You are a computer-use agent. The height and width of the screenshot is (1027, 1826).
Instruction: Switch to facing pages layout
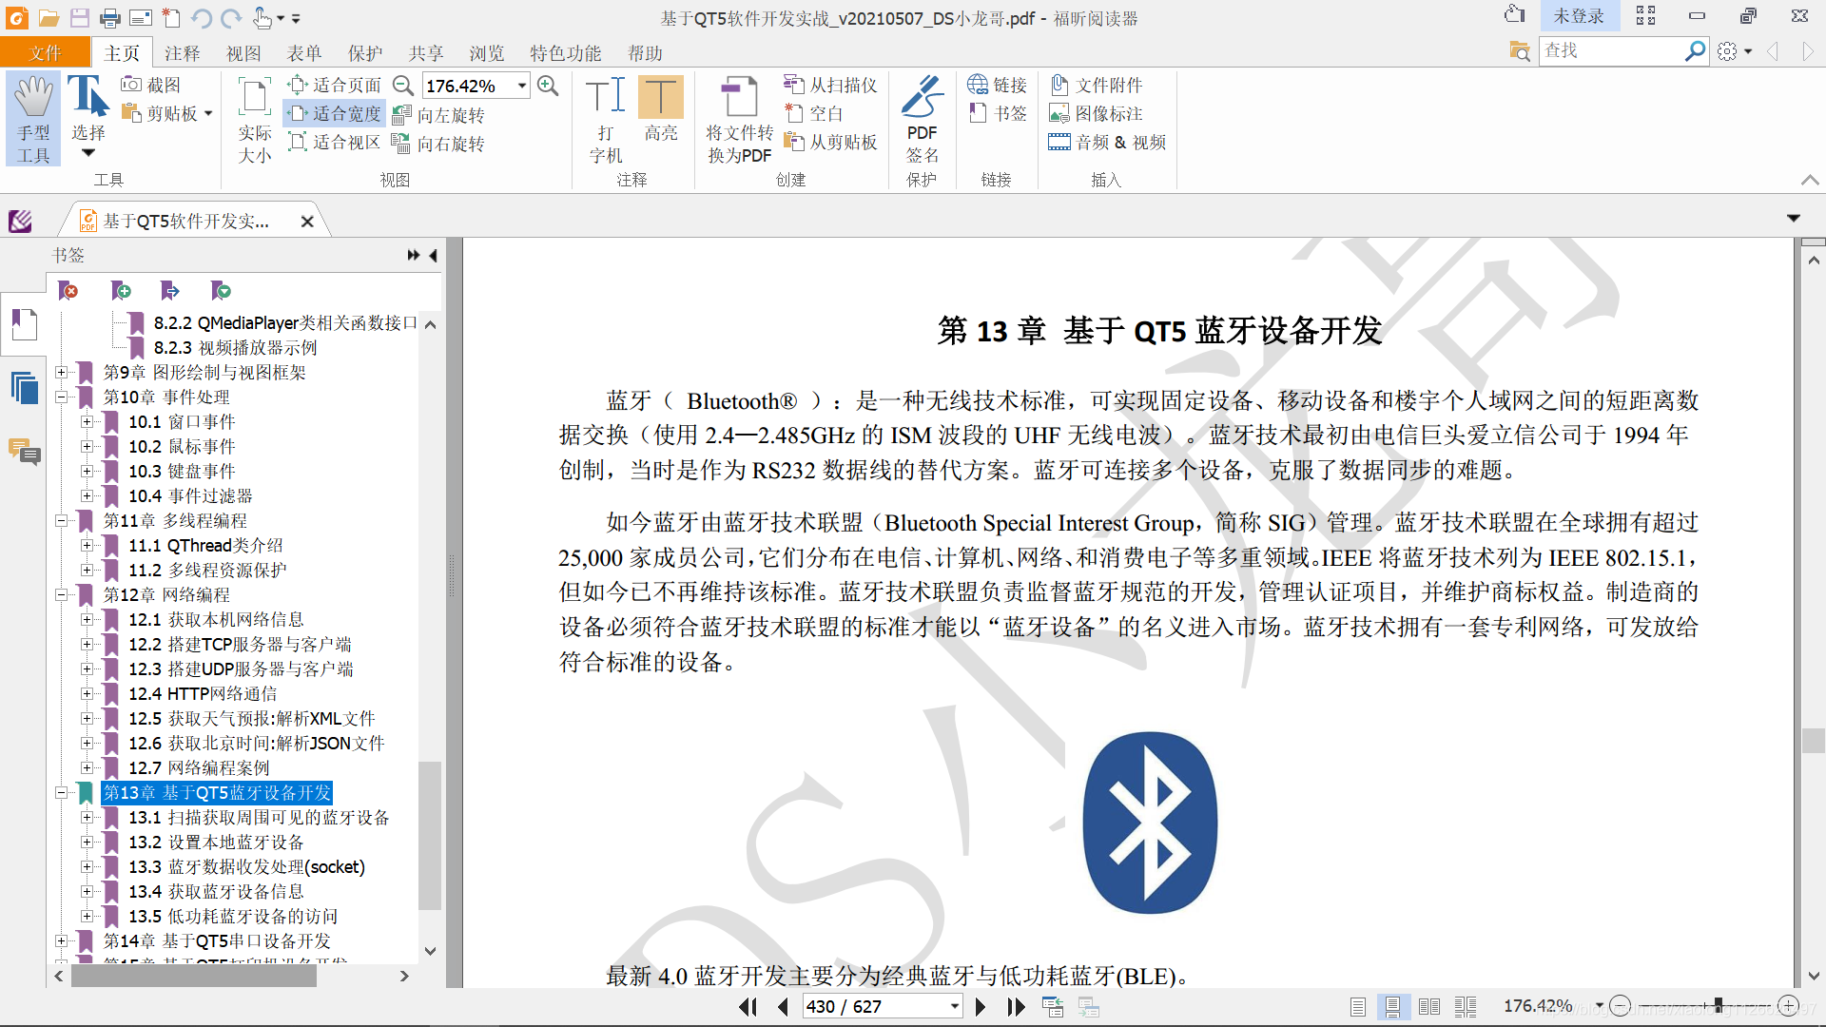(1428, 1007)
